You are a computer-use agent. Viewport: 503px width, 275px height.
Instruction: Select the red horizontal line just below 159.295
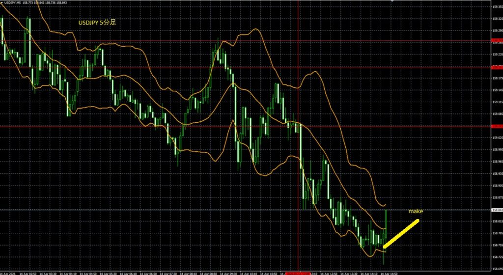pyautogui.click(x=246, y=41)
